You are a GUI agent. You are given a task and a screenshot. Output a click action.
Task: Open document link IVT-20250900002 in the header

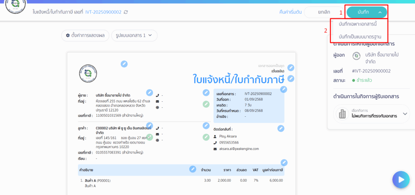[103, 12]
